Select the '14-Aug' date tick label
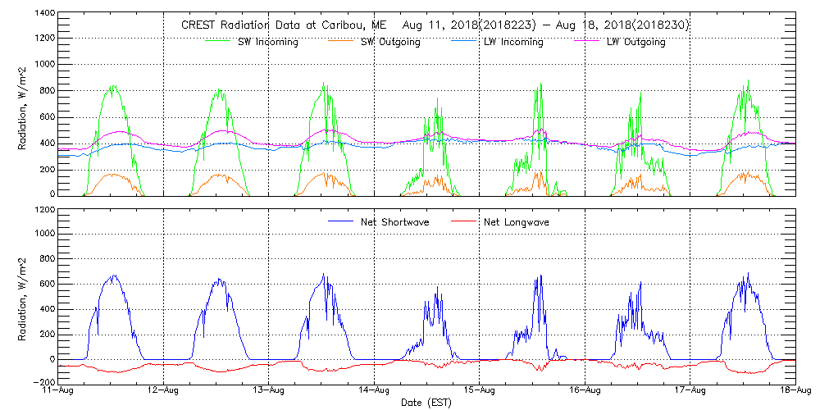Viewport: 820px width, 410px height. coord(375,392)
